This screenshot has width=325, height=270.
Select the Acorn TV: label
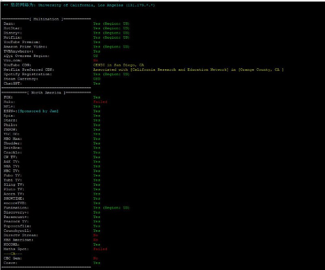coord(14,194)
